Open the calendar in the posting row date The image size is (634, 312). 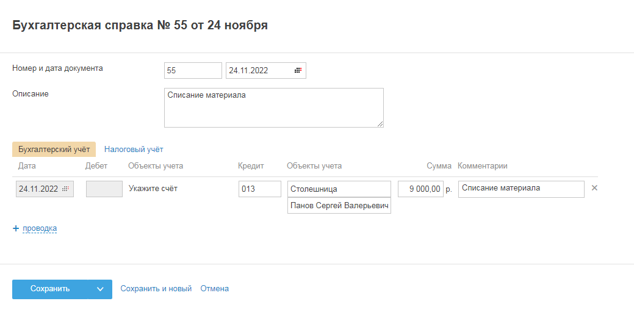[x=67, y=189]
